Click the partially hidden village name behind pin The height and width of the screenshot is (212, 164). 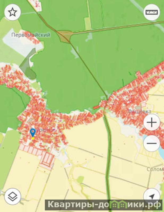pos(42,130)
